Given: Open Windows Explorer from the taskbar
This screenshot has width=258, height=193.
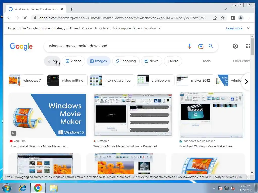Looking at the screenshot, I should pos(54,188).
